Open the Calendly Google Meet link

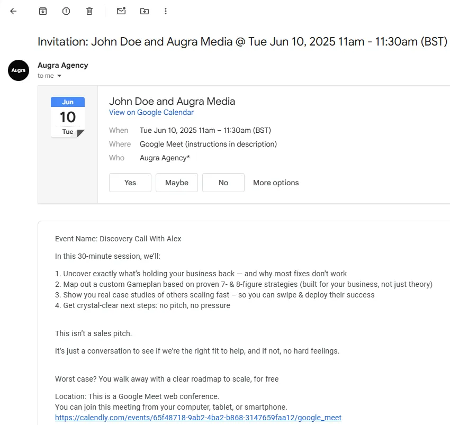click(199, 418)
